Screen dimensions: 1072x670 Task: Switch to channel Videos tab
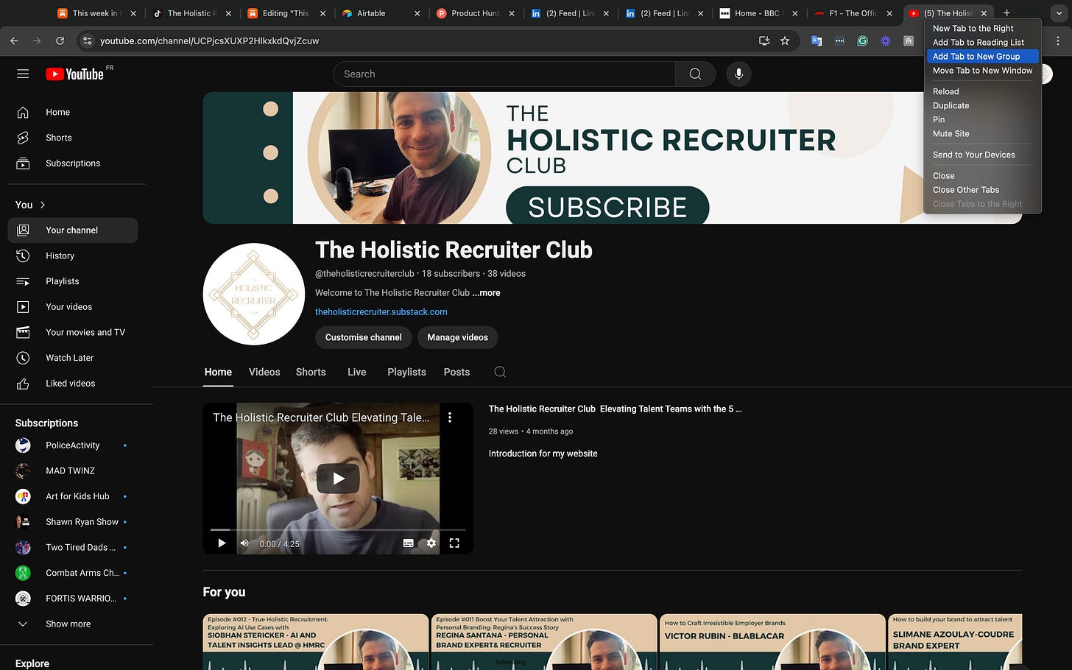[264, 372]
